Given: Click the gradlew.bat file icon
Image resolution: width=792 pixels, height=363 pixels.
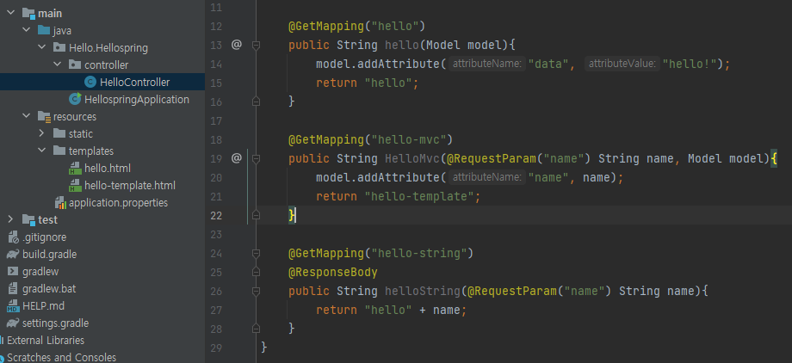Looking at the screenshot, I should (13, 288).
